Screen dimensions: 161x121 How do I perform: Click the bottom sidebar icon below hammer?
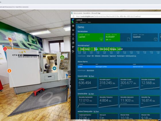[73, 51]
